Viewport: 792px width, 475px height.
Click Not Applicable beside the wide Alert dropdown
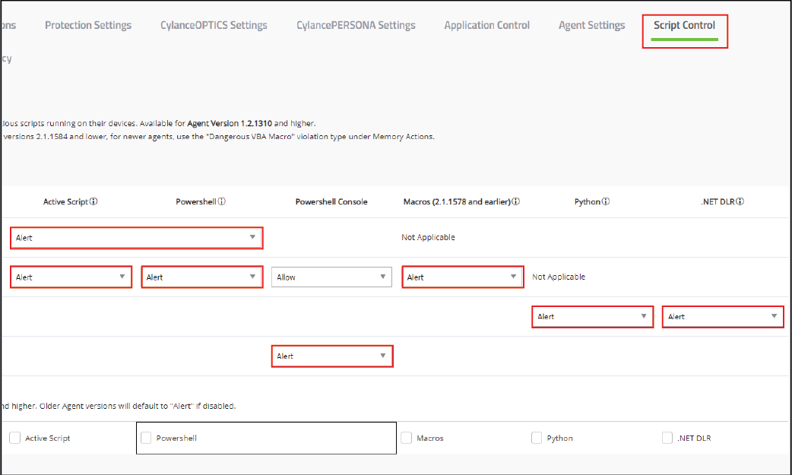coord(429,237)
